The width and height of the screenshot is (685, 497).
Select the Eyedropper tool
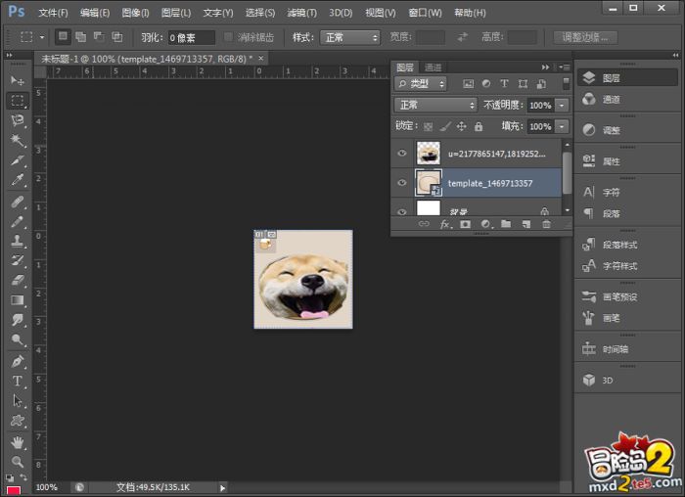[x=18, y=180]
